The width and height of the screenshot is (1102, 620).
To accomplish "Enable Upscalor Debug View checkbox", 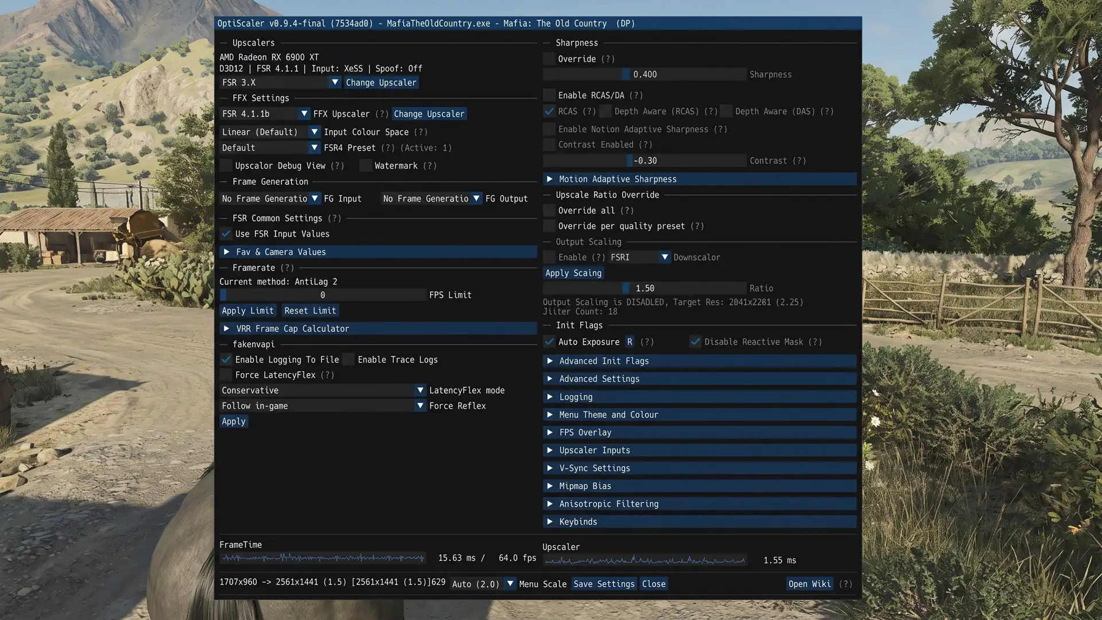I will tap(226, 166).
